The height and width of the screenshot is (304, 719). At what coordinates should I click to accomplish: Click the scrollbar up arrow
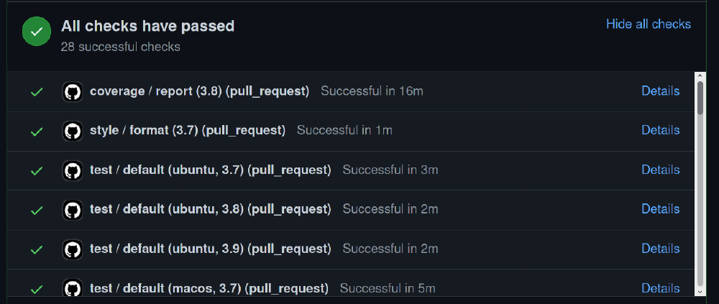tap(700, 76)
